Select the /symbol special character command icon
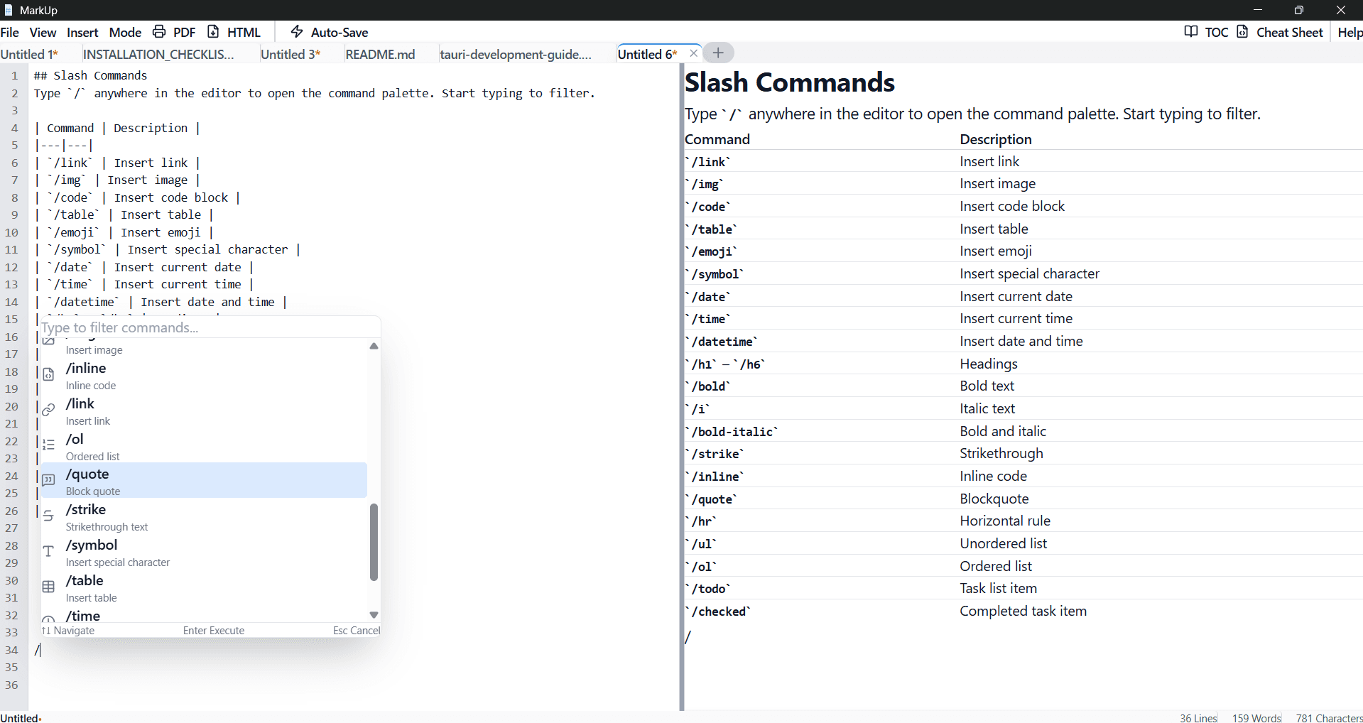 pos(48,551)
